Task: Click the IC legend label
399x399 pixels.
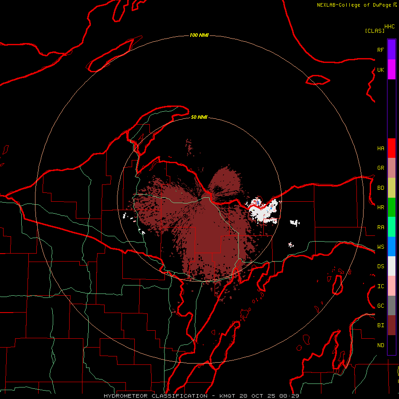Action: point(380,286)
